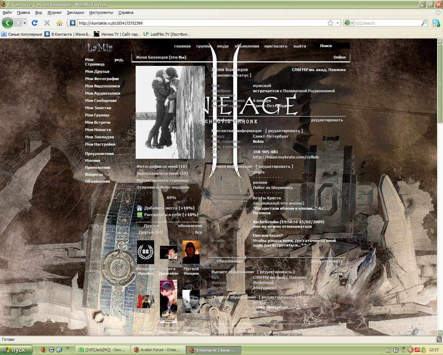The height and width of the screenshot is (355, 443).
Task: Open the 'Закладки' menu
Action: 75,12
